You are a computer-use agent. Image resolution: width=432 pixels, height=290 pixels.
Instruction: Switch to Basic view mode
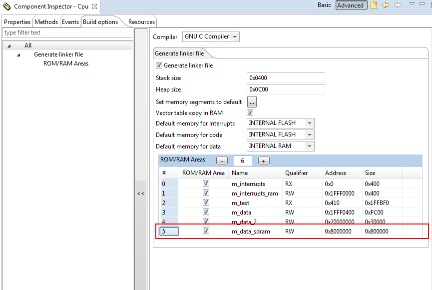click(324, 5)
